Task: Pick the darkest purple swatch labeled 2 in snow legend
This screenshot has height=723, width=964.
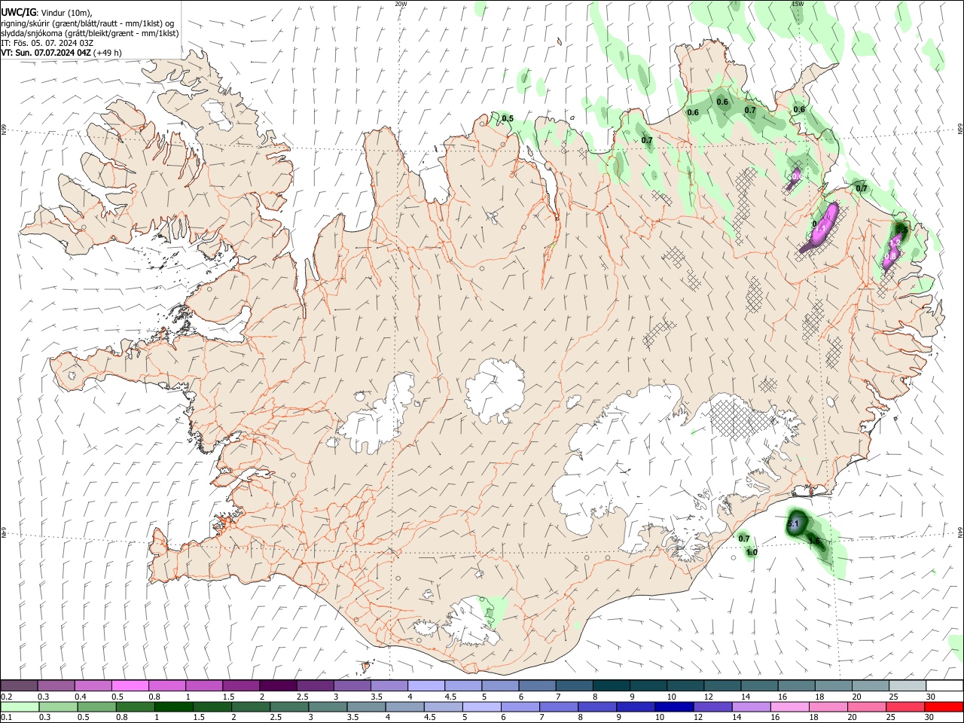Action: click(277, 685)
